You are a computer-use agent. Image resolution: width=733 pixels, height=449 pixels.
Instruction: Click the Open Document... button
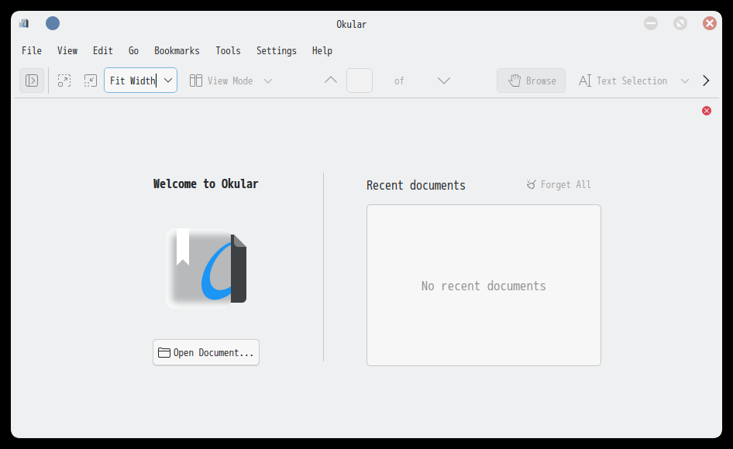[206, 352]
